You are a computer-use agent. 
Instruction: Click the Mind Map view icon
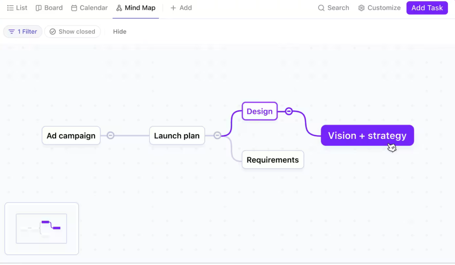tap(119, 8)
